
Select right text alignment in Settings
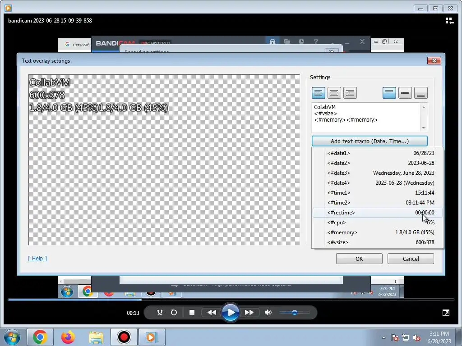coord(350,93)
